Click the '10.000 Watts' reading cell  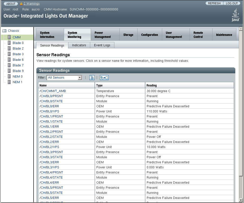pos(189,147)
